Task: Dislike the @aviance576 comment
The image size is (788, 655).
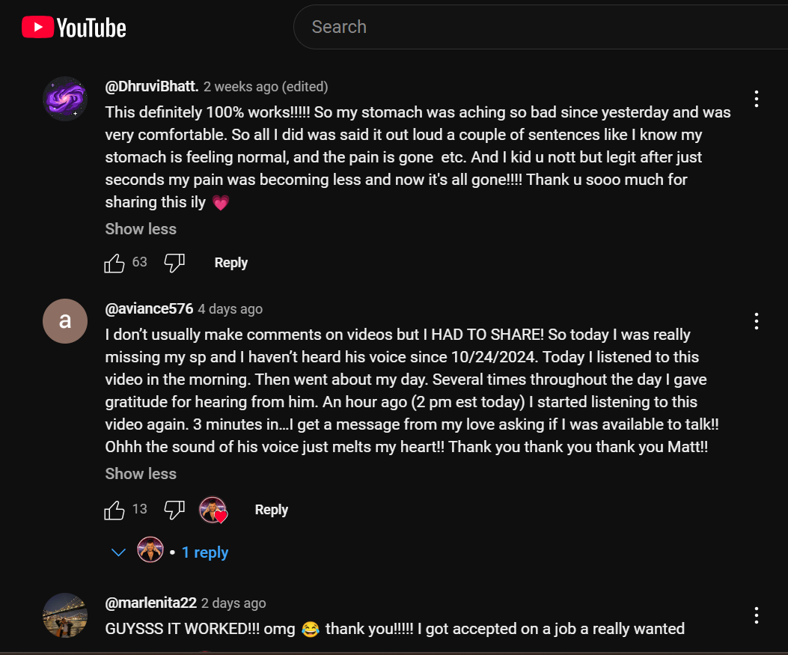Action: pos(174,510)
